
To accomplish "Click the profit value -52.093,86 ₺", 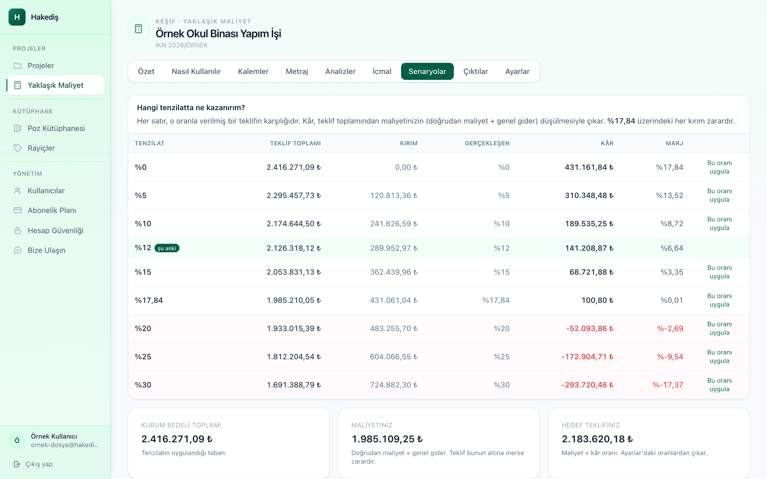I will (x=590, y=329).
